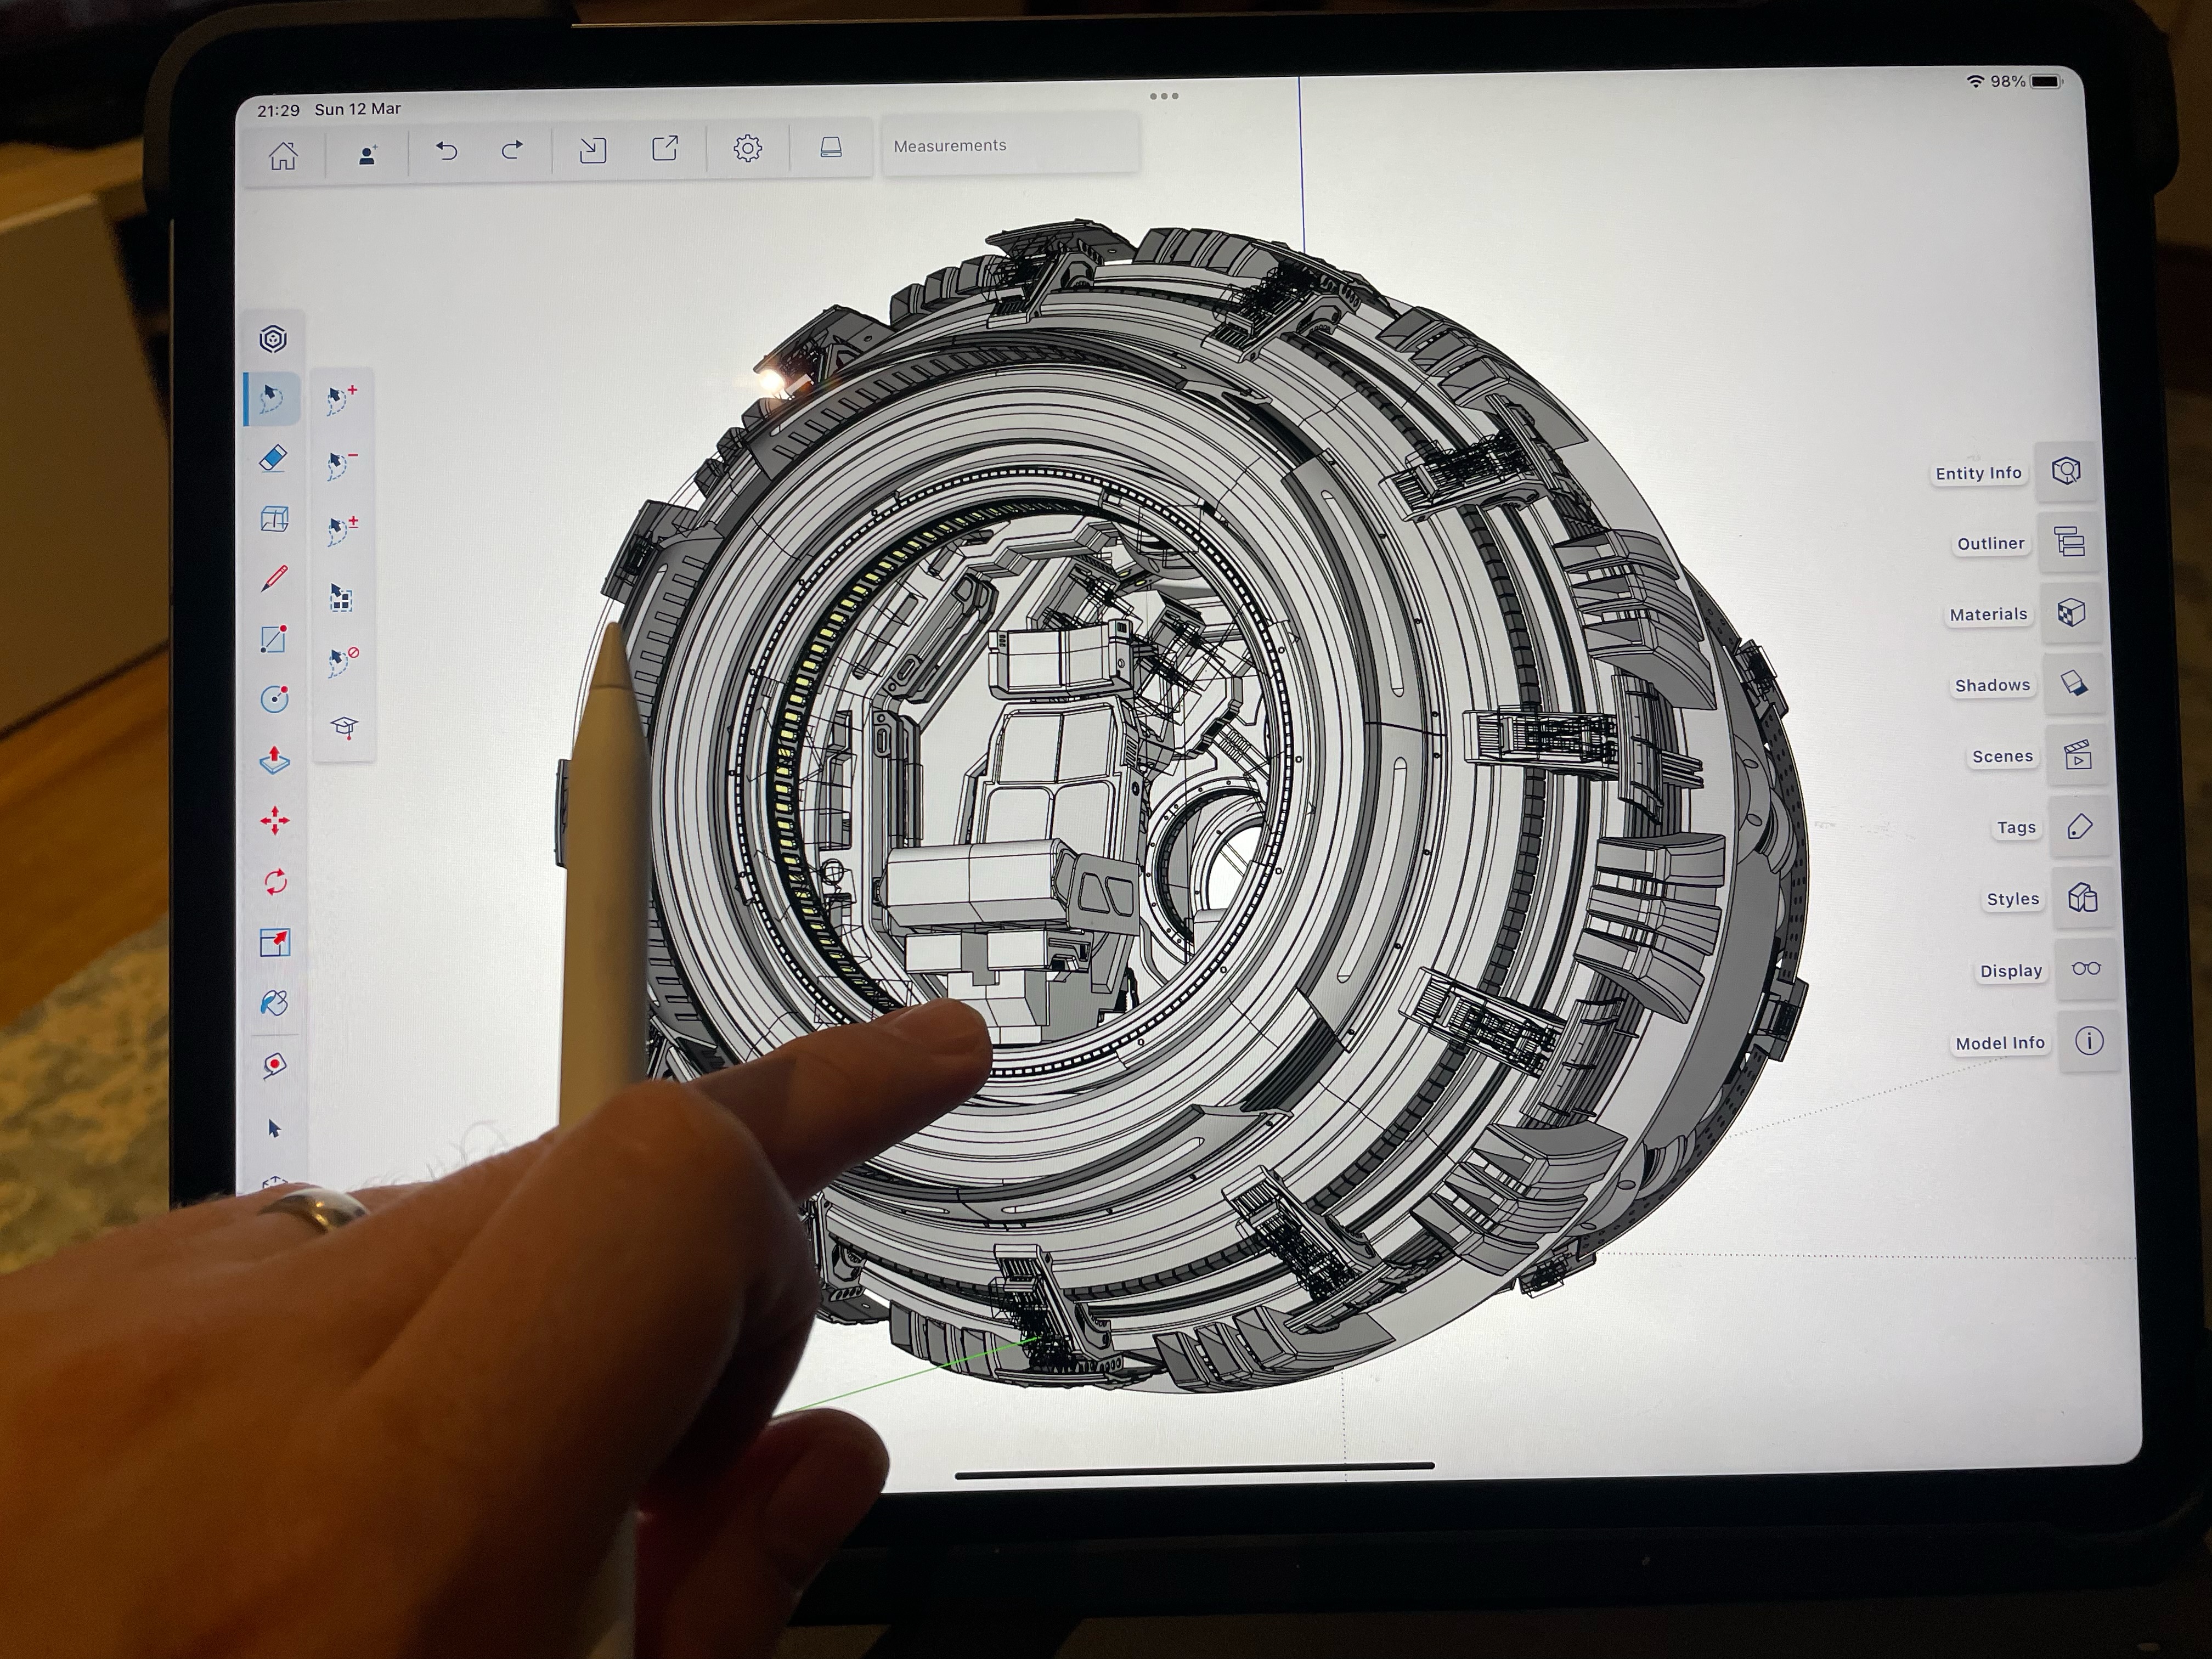Open the Styles panel
Viewport: 2212px width, 1659px height.
[x=2082, y=898]
